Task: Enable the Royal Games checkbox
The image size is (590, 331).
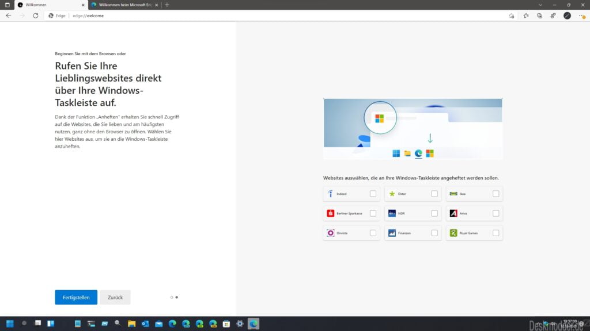Action: coord(496,233)
